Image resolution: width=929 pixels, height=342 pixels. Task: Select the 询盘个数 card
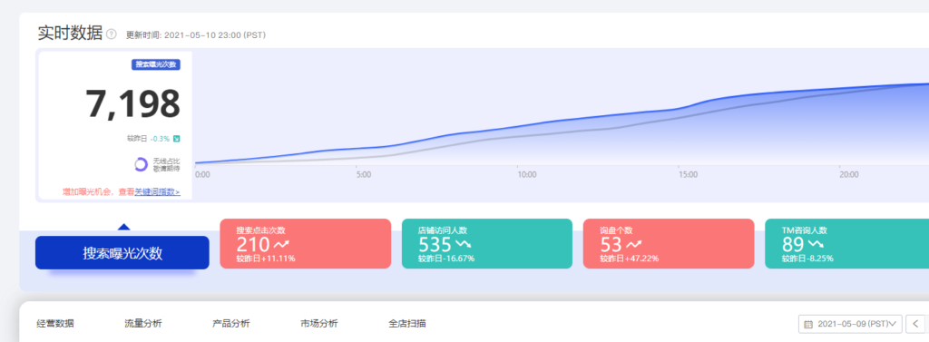click(669, 244)
